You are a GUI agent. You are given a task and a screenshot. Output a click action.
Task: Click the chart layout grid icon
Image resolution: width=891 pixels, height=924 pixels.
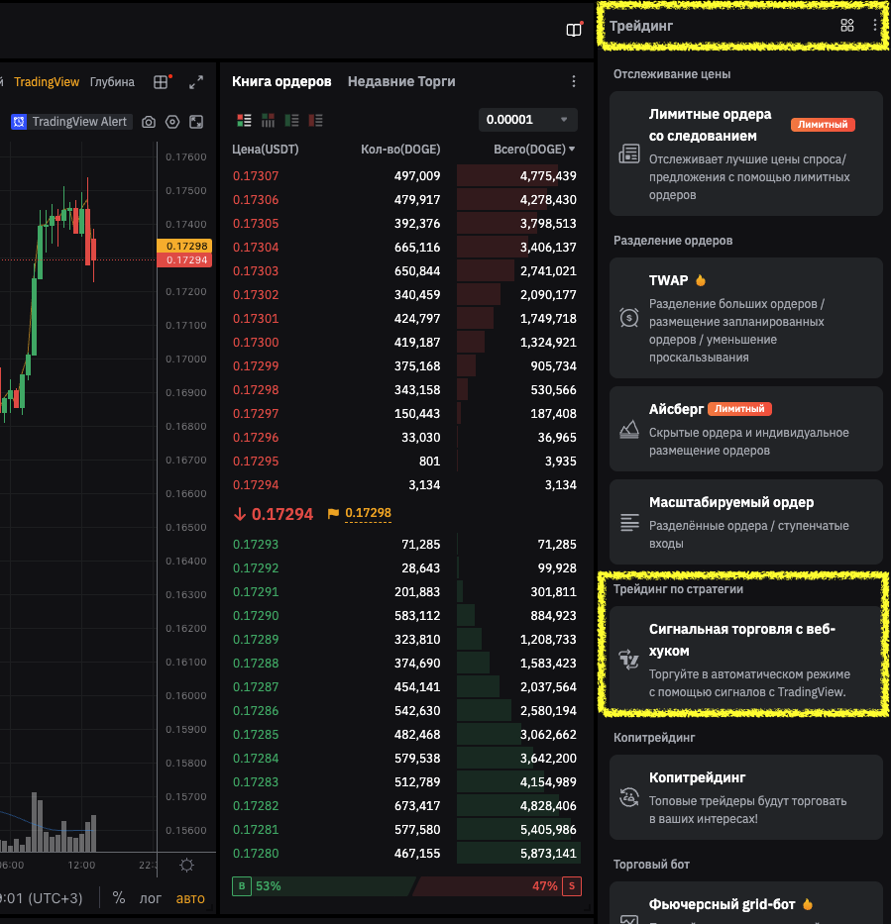point(161,82)
